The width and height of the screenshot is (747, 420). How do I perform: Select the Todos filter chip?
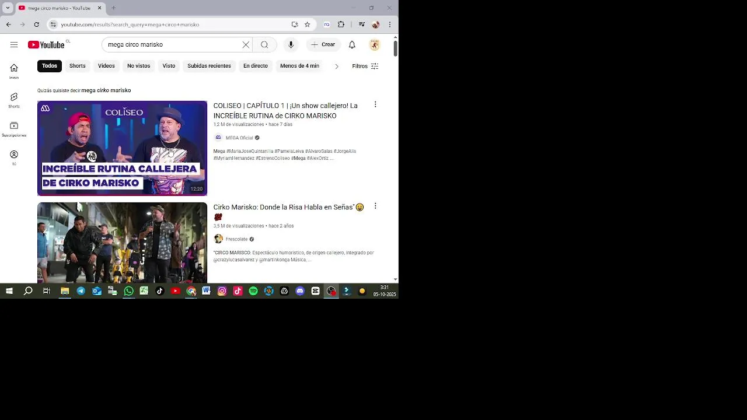pos(50,66)
